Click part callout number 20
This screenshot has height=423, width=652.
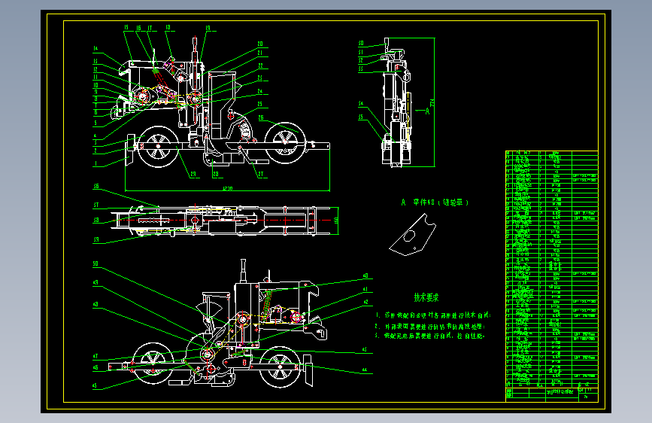coord(260,44)
